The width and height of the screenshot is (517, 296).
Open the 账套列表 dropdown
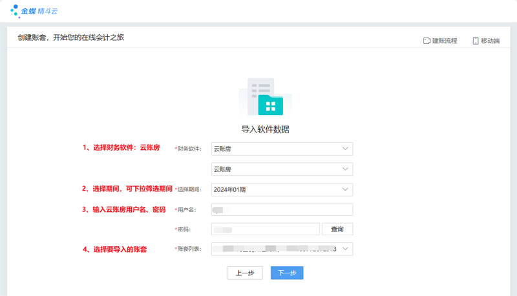(x=282, y=249)
